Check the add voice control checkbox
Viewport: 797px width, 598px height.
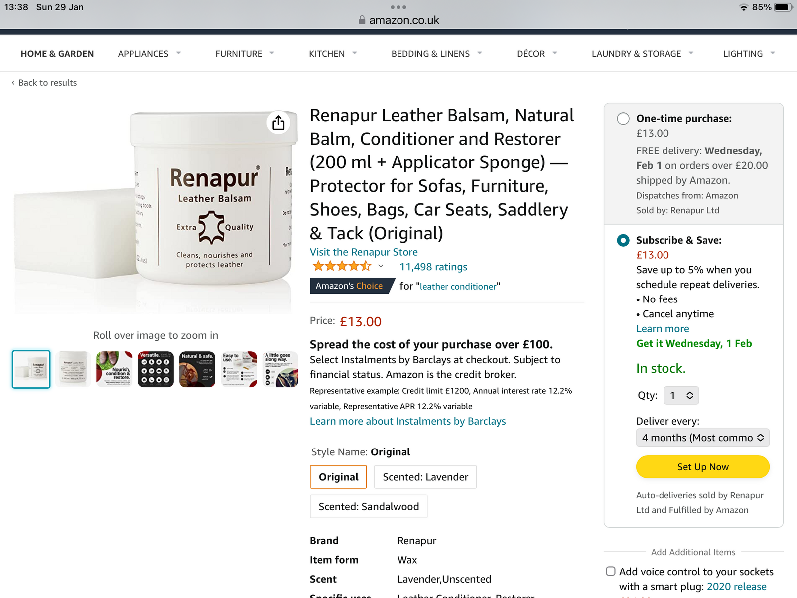click(610, 571)
